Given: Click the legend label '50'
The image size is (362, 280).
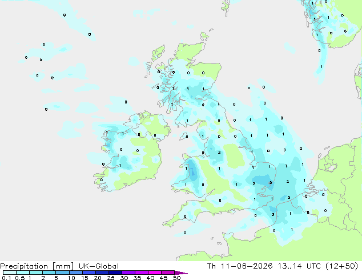Looking at the screenshot, I should click(x=177, y=278).
